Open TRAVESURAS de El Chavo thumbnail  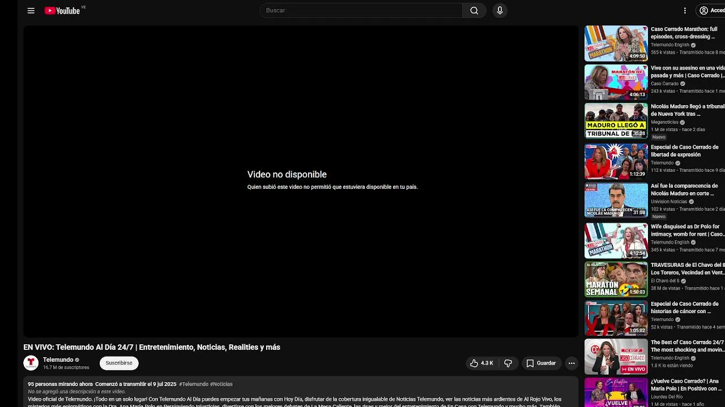(616, 279)
